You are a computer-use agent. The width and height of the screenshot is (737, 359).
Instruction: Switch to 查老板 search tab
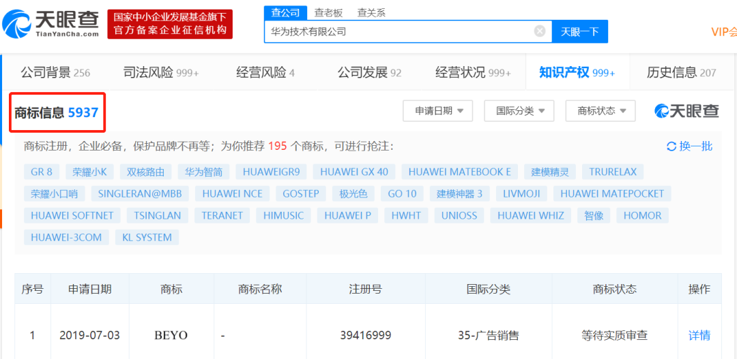tap(328, 13)
